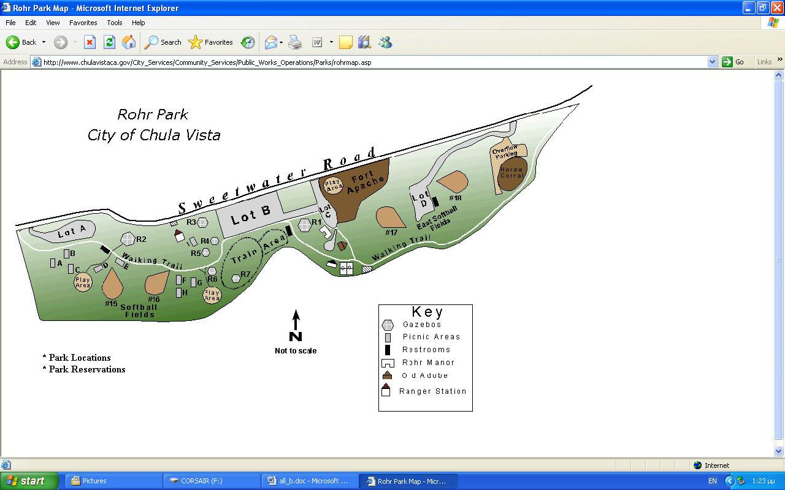Go to Home page icon
This screenshot has height=490, width=785.
tap(129, 42)
